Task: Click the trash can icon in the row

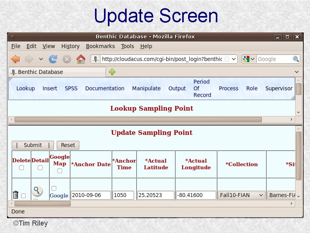Action: (x=16, y=195)
